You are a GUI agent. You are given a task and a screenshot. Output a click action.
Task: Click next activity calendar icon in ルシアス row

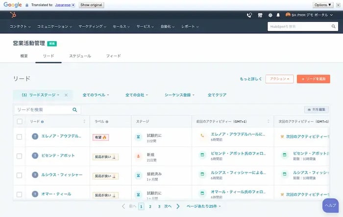click(x=285, y=174)
